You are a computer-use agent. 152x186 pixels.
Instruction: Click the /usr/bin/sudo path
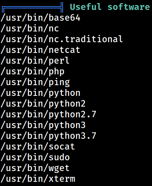click(x=35, y=157)
